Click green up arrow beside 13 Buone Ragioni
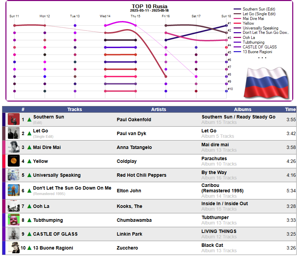 (29, 248)
